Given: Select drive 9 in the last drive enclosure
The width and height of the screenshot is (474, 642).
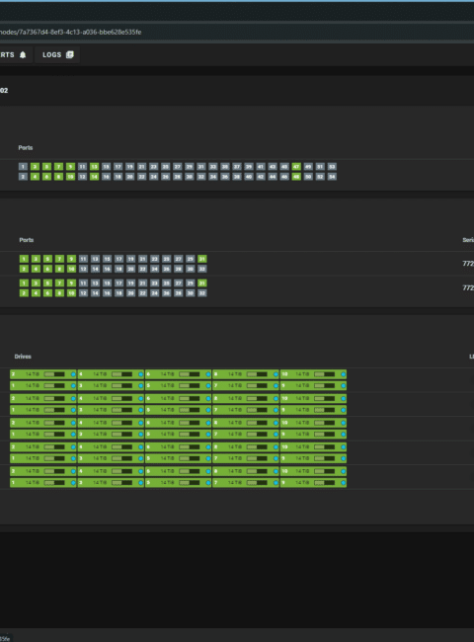Looking at the screenshot, I should [314, 483].
